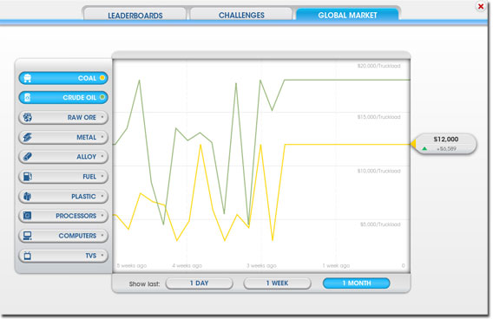The width and height of the screenshot is (493, 319).
Task: Show last 1 Day of prices
Action: (199, 283)
